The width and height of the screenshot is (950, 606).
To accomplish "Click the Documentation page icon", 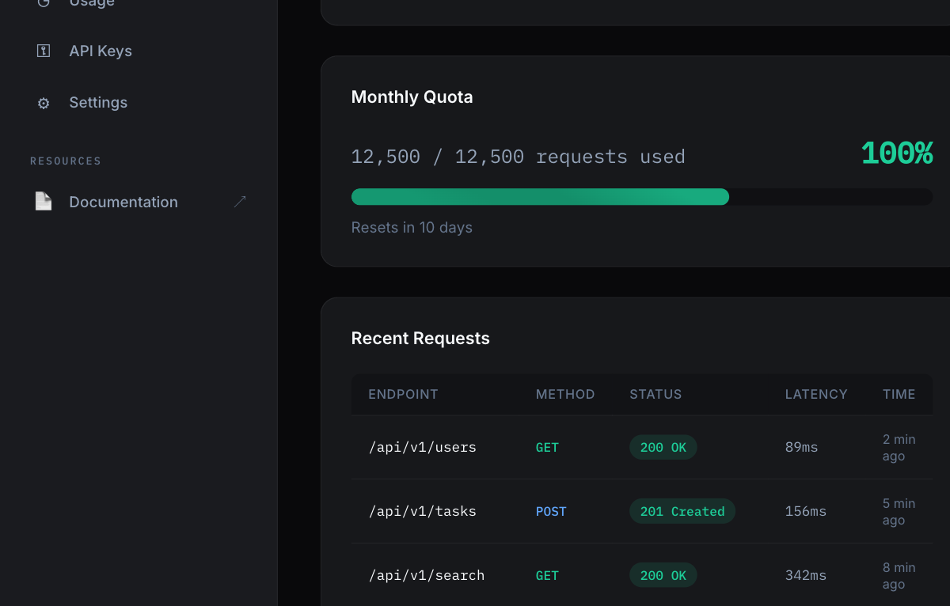I will pyautogui.click(x=44, y=202).
